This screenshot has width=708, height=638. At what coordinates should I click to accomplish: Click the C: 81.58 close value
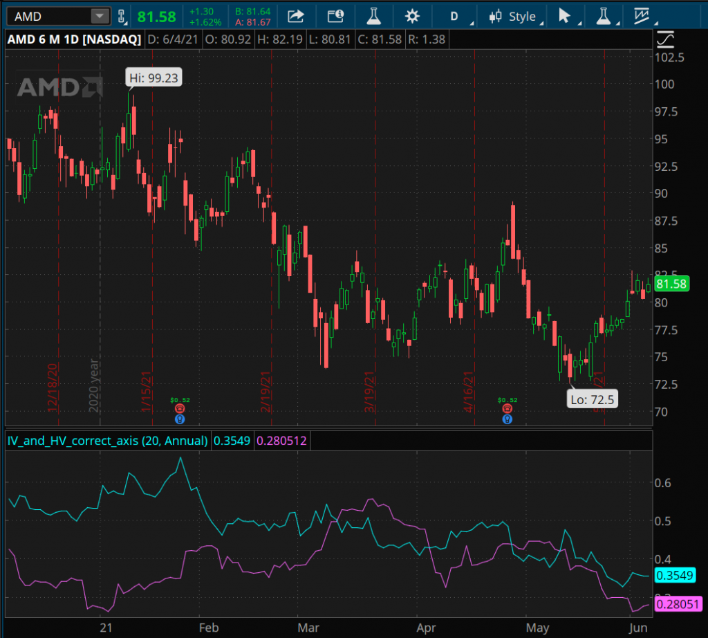[380, 39]
